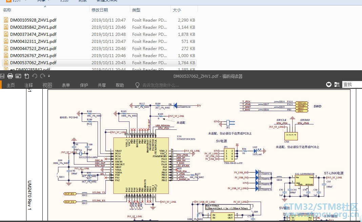The image size is (362, 222).
Task: Sort files by 大小 column header
Action: click(x=177, y=10)
